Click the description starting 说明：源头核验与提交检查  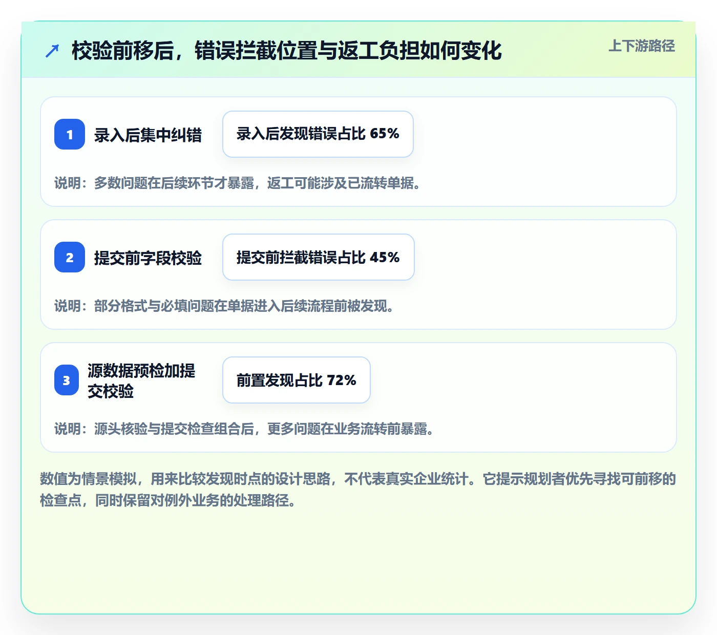(x=244, y=429)
